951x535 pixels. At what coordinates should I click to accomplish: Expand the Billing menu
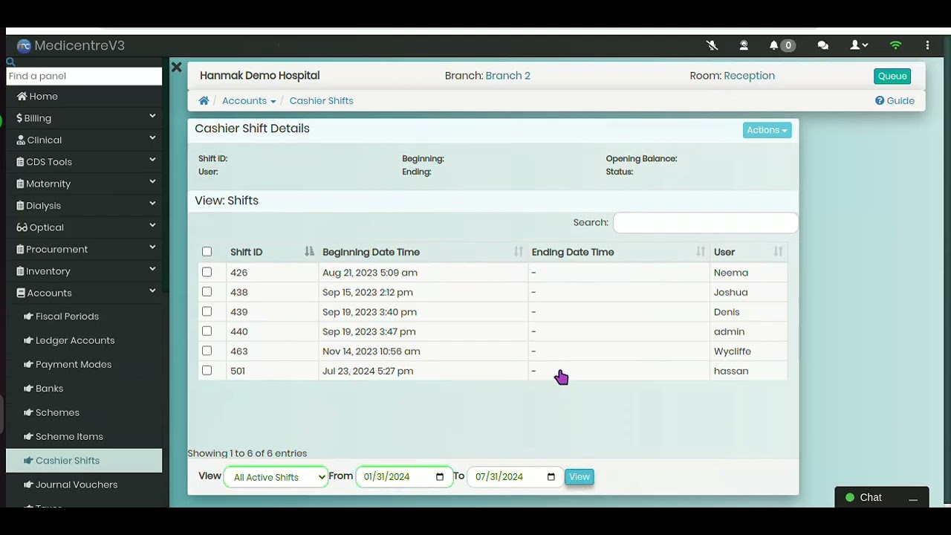[84, 117]
